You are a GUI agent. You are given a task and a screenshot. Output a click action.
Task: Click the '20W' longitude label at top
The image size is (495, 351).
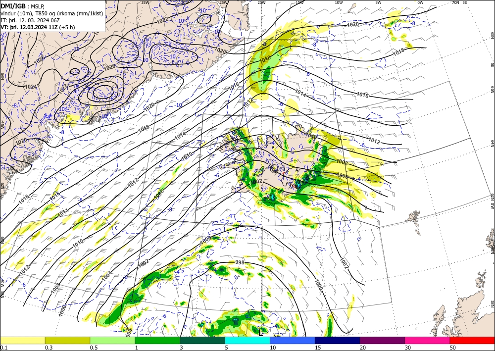261,2
